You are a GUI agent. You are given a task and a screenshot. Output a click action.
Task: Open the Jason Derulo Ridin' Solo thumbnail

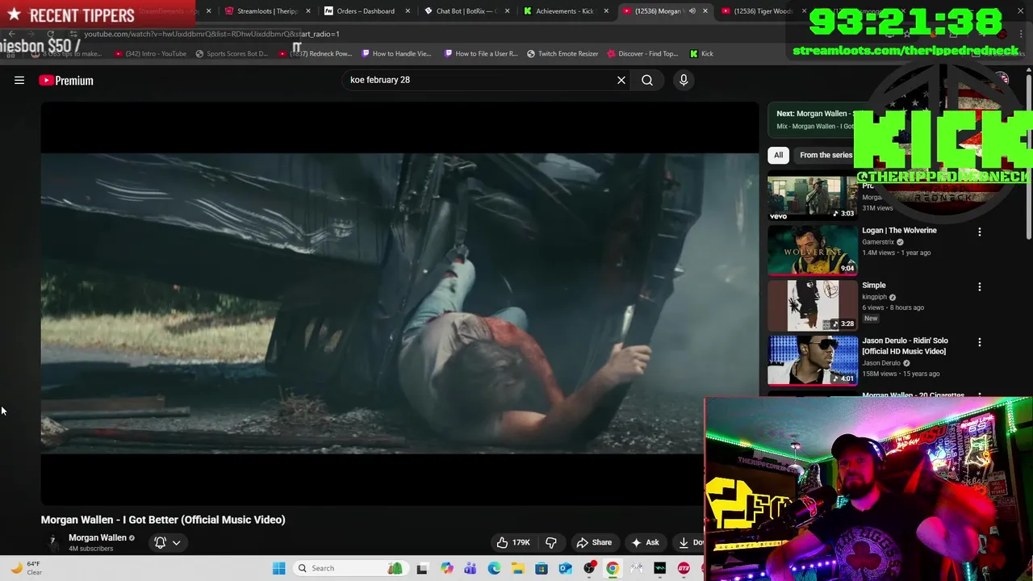click(x=812, y=360)
